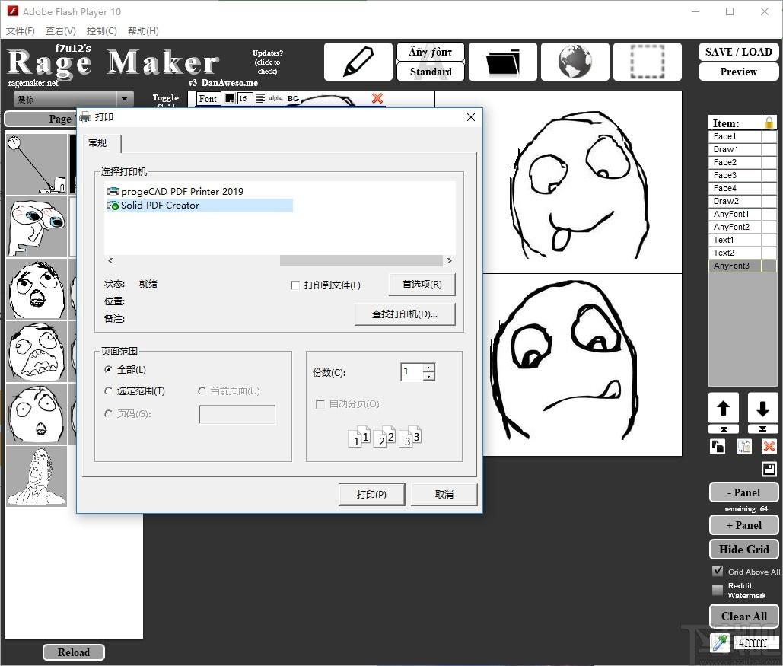783x666 pixels.
Task: Click the 打印(P) button
Action: [x=371, y=494]
